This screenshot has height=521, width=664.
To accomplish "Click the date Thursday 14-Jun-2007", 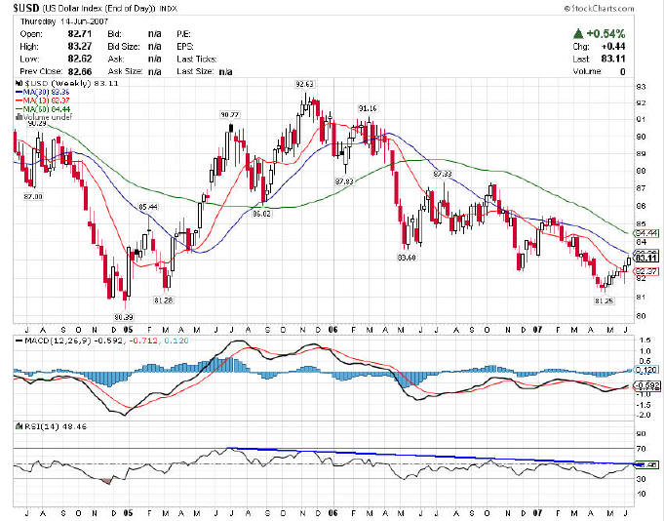I will pyautogui.click(x=64, y=21).
